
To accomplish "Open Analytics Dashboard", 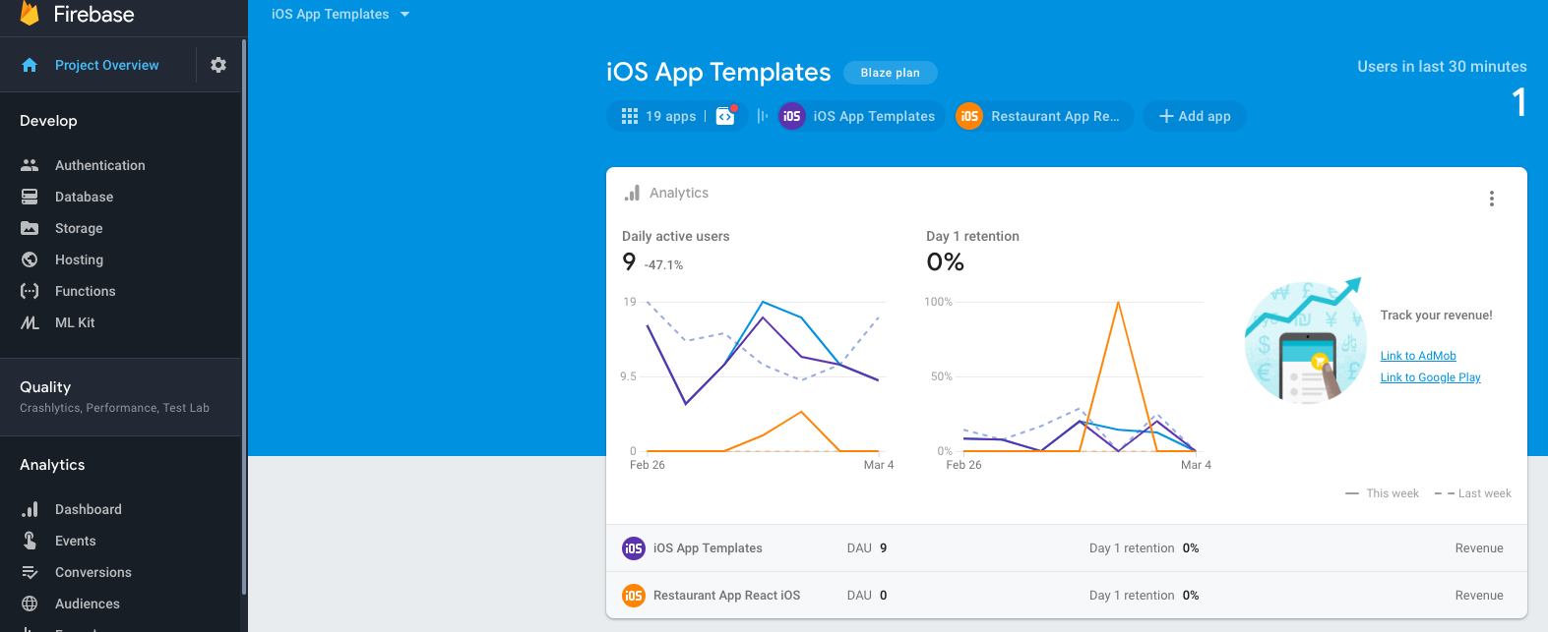I will coord(88,509).
